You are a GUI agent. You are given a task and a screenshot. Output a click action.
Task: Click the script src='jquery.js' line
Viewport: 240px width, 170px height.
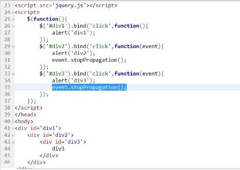(x=66, y=6)
